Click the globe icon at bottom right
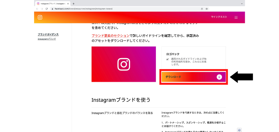The image size is (279, 132). pyautogui.click(x=239, y=130)
